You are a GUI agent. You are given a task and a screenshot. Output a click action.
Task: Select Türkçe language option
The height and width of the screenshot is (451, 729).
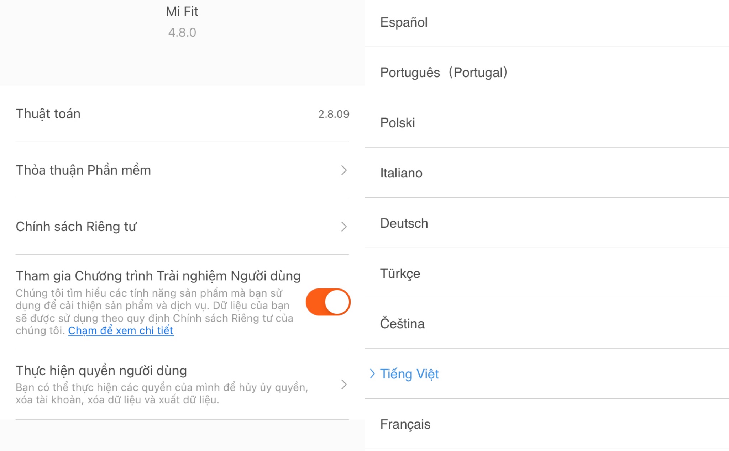point(547,273)
